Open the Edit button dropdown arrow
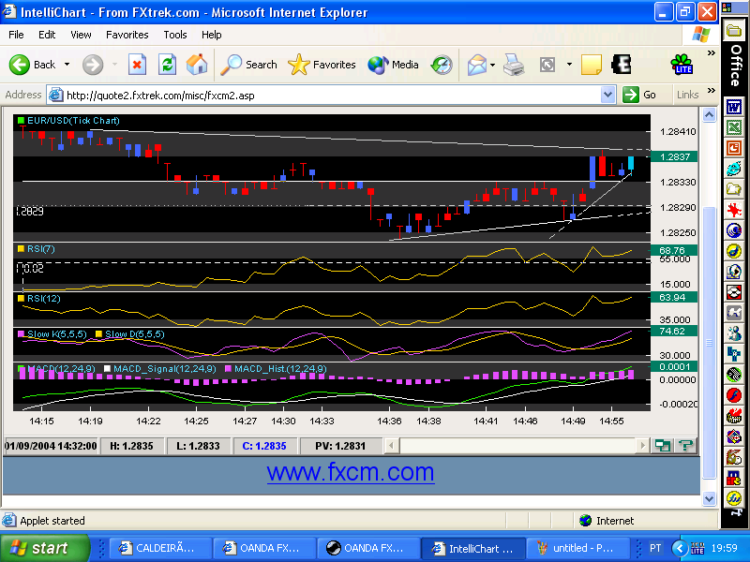Viewport: 750px width, 562px height. click(569, 65)
